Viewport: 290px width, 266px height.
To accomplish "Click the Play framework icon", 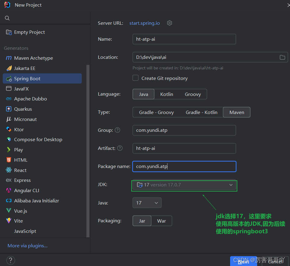I will (x=8, y=150).
